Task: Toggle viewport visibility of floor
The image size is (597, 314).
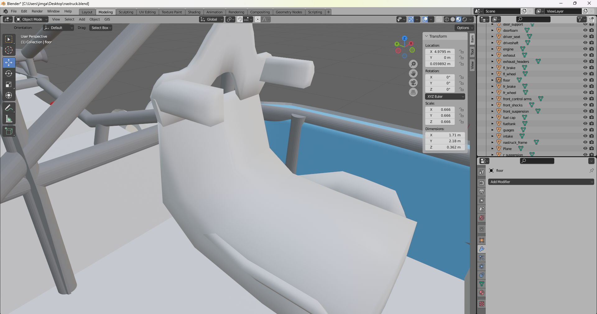Action: [x=585, y=80]
